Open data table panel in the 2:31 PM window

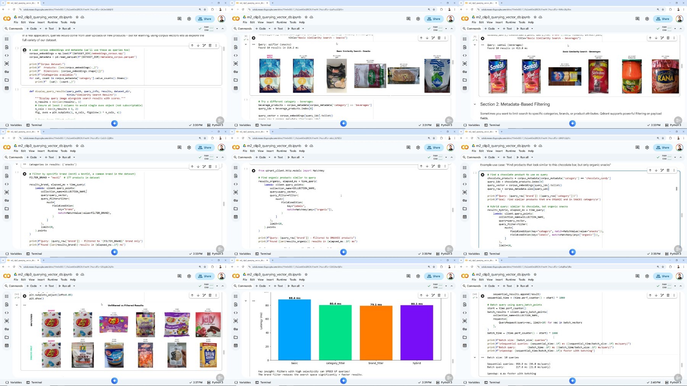235,88
